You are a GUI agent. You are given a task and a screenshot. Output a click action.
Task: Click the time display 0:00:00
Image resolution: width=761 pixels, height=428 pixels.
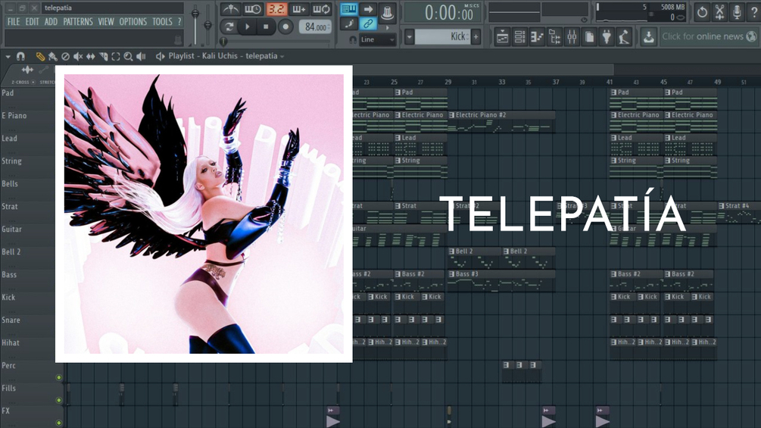pos(444,13)
